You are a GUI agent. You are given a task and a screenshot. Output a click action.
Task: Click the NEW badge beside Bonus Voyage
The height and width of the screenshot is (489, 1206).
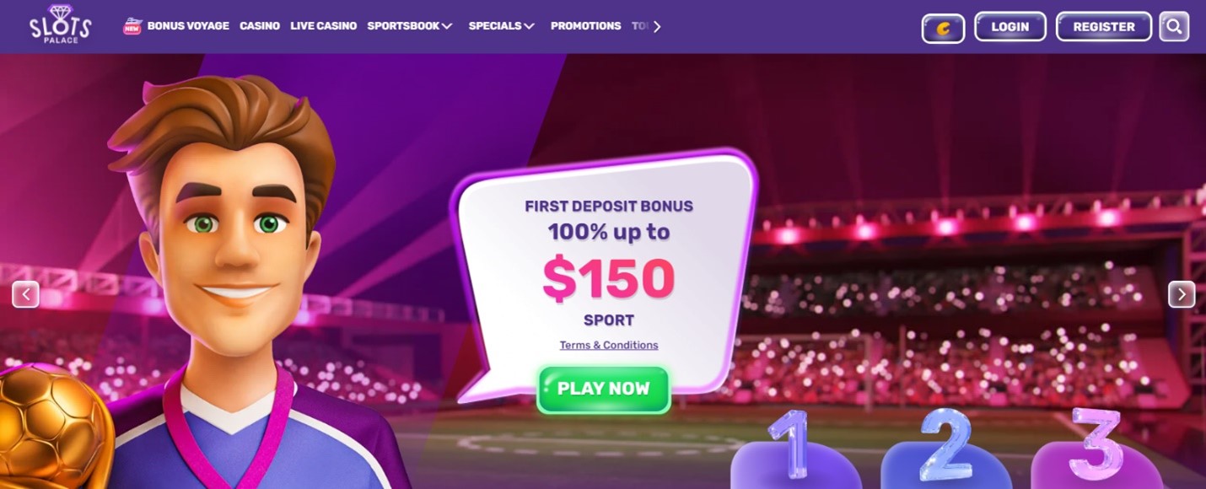point(132,26)
